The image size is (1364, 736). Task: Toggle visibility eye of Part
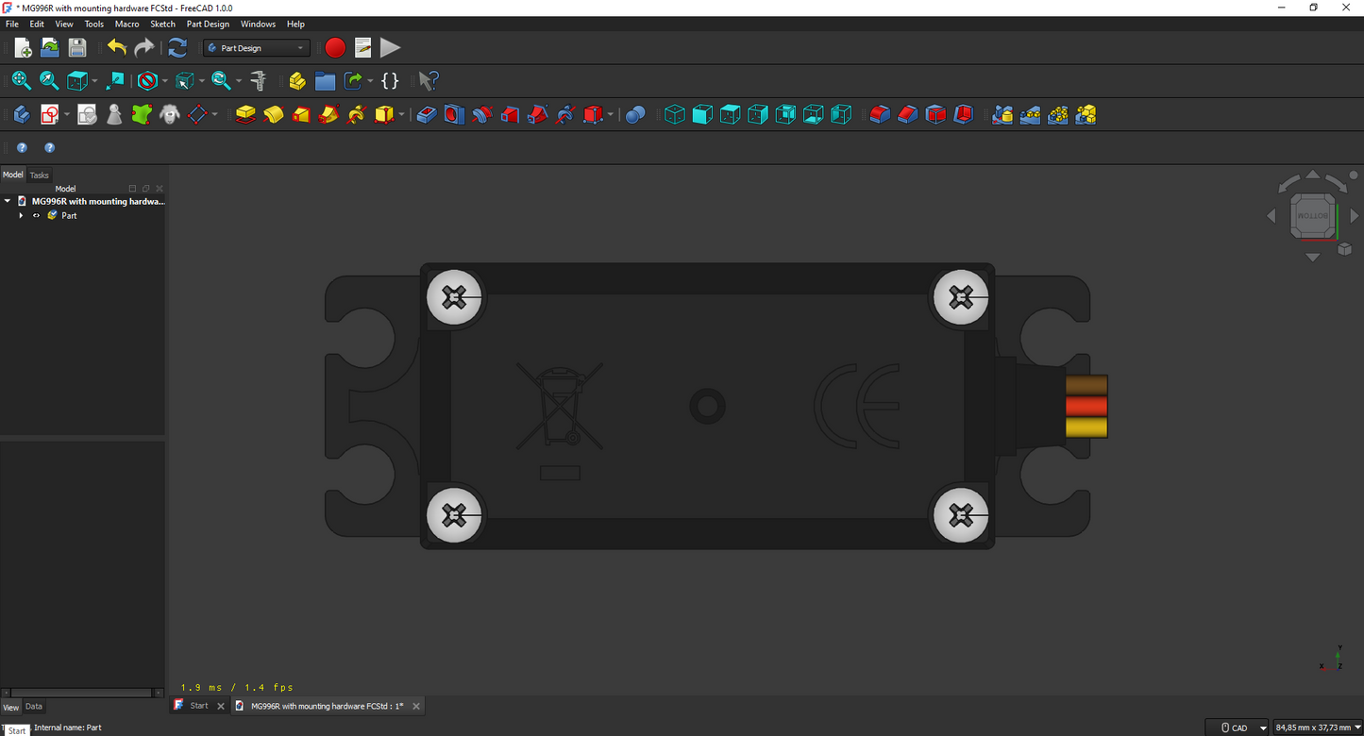pyautogui.click(x=37, y=216)
